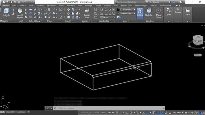Image resolution: width=205 pixels, height=115 pixels.
Task: Open the Help question mark icon
Action: pos(181,2)
